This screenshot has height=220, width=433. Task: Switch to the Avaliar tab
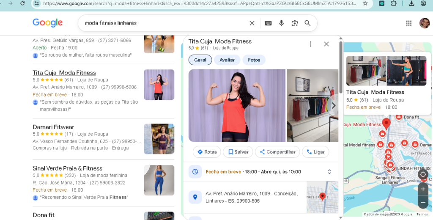[x=227, y=60]
